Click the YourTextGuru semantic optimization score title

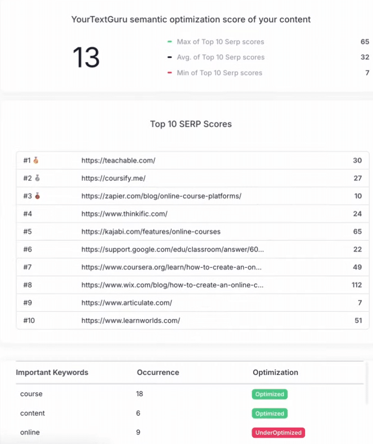pos(191,19)
